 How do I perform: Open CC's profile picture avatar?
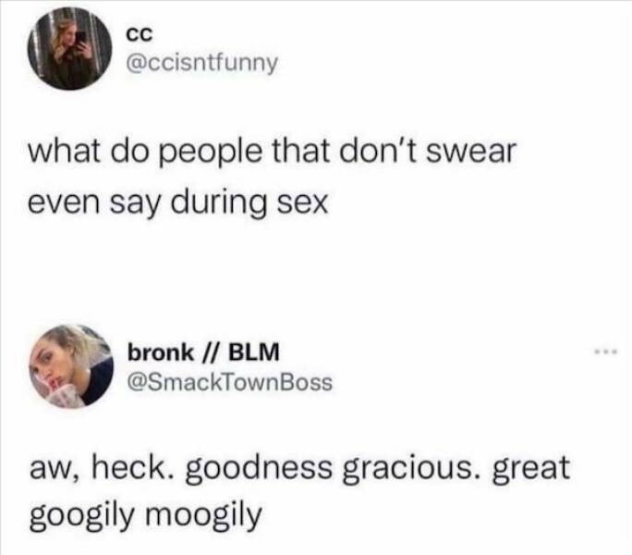click(x=69, y=48)
